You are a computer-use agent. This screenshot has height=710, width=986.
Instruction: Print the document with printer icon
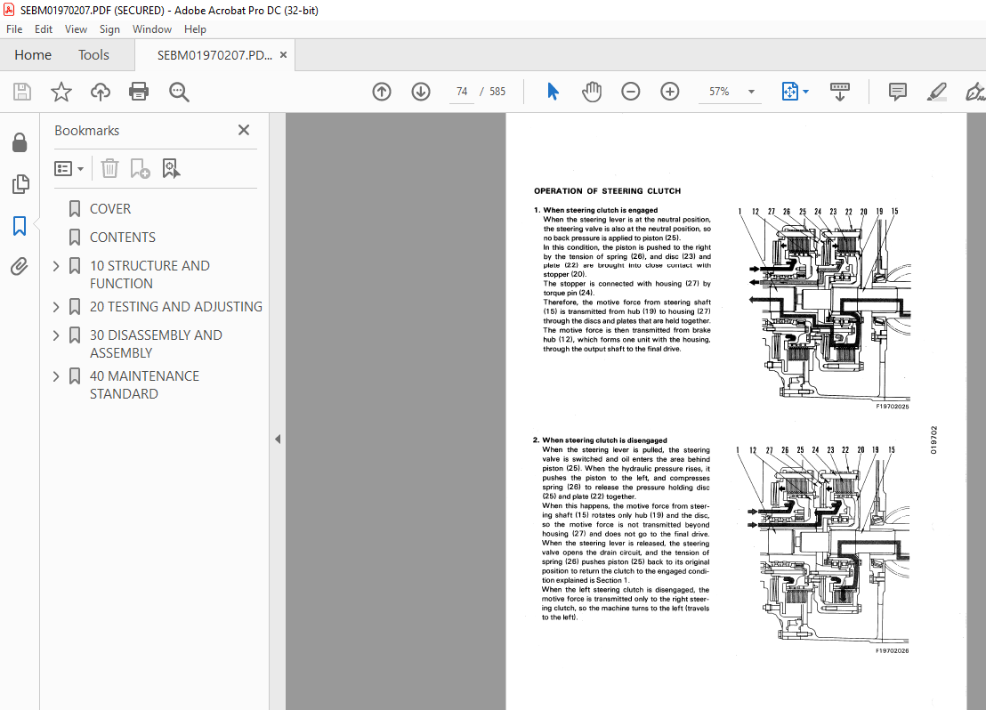(x=138, y=92)
